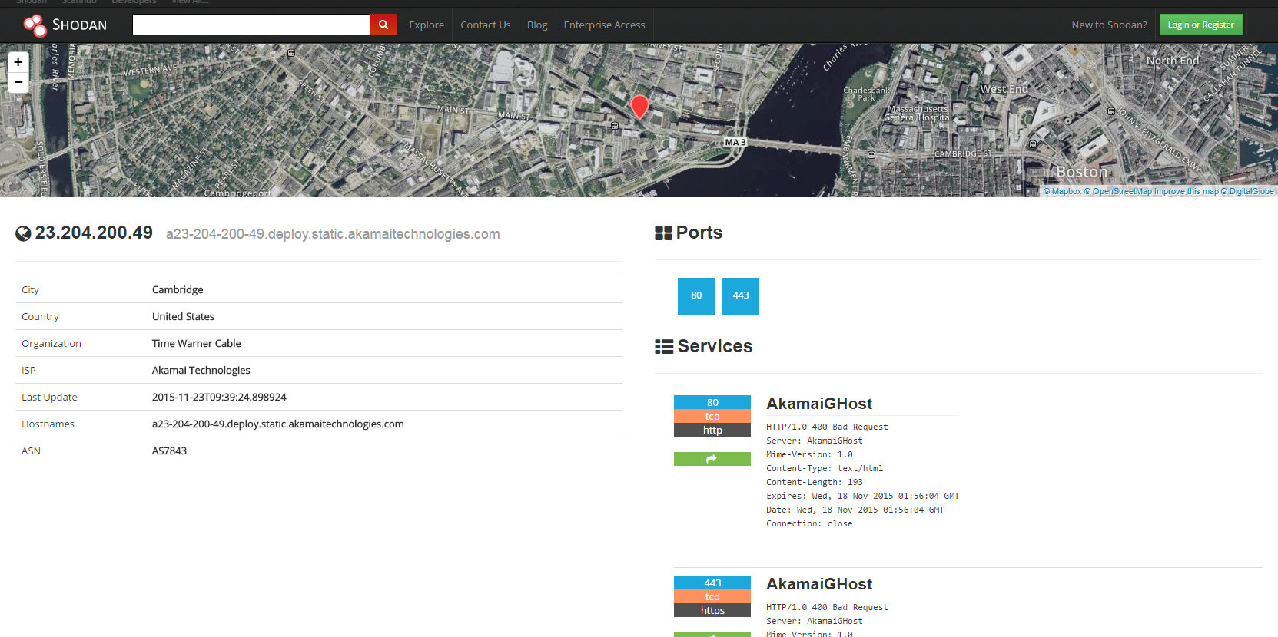Click the Improve this map link
Image resolution: width=1278 pixels, height=637 pixels.
pos(1187,192)
